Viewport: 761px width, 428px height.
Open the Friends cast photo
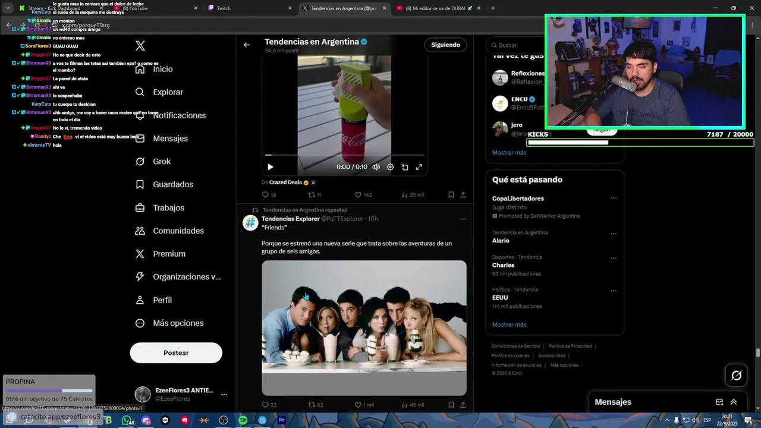[364, 328]
